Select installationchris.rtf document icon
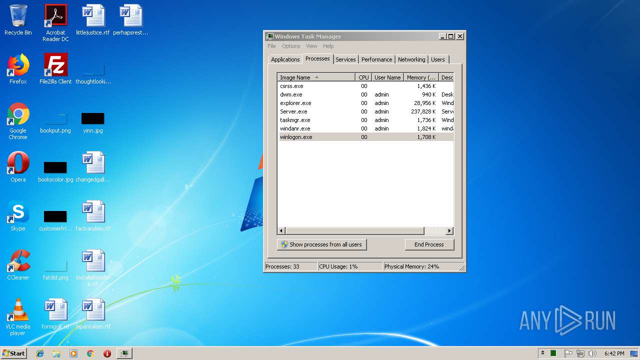Screen dimensions: 640x360 click(x=93, y=268)
